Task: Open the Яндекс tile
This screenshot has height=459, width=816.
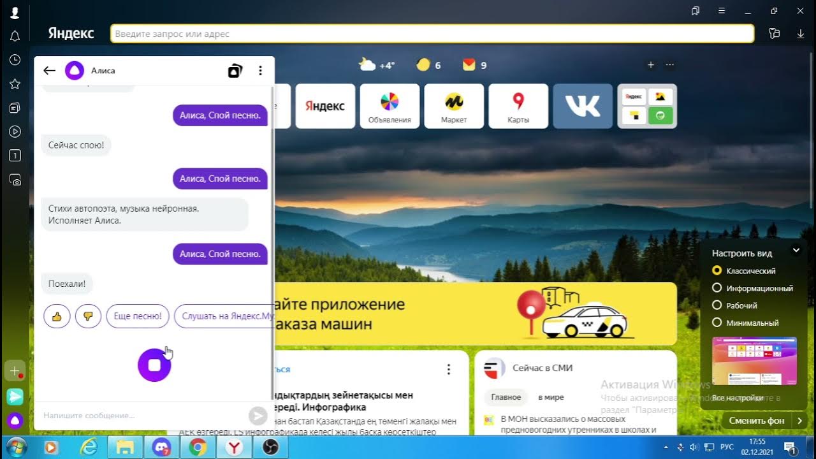Action: click(x=324, y=106)
